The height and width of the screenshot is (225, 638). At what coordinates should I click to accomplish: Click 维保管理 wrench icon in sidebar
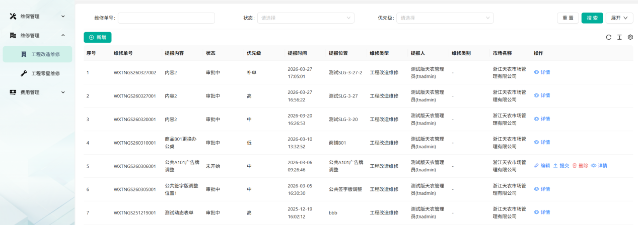click(x=13, y=17)
